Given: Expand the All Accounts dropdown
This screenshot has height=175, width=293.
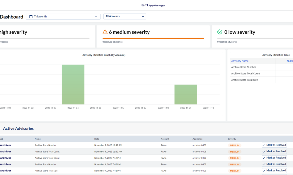Looking at the screenshot, I should (125, 17).
